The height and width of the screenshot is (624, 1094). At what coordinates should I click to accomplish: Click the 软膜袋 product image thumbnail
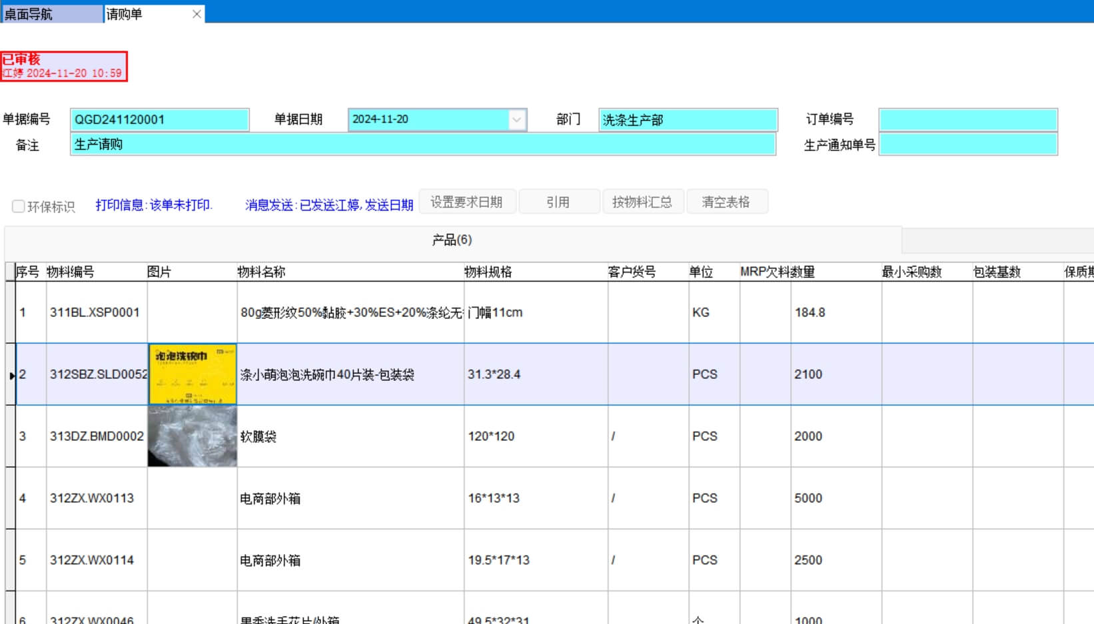coord(192,436)
